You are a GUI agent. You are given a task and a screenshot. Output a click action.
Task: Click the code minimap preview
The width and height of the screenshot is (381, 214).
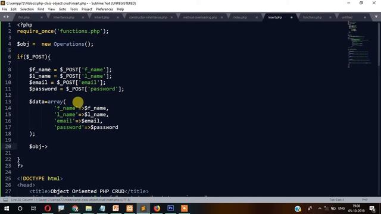(360, 45)
